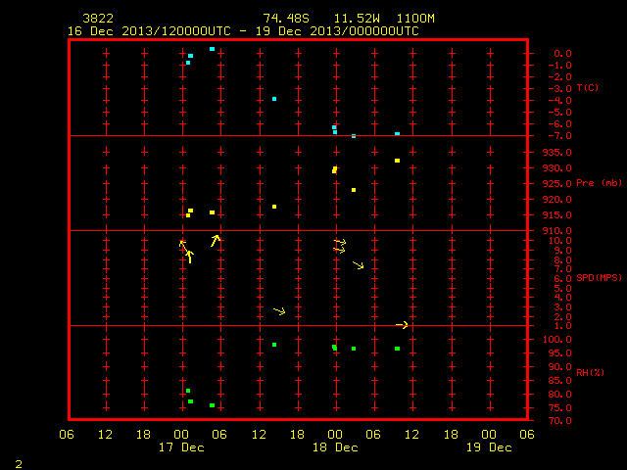Click the 1100M elevation label
Image resolution: width=627 pixels, height=470 pixels.
coord(415,19)
